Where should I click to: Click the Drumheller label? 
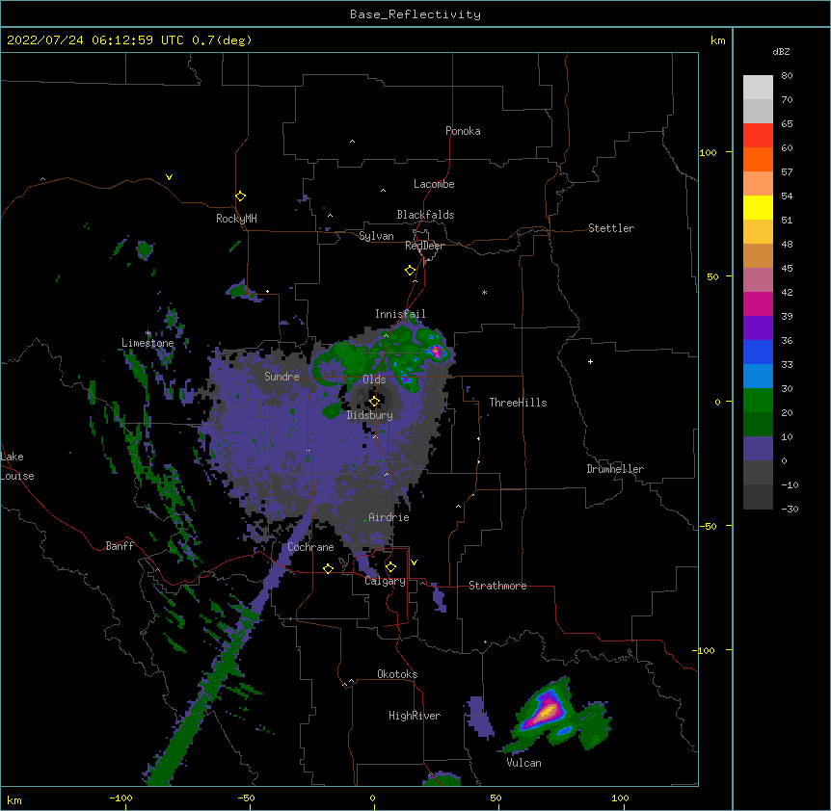click(615, 469)
